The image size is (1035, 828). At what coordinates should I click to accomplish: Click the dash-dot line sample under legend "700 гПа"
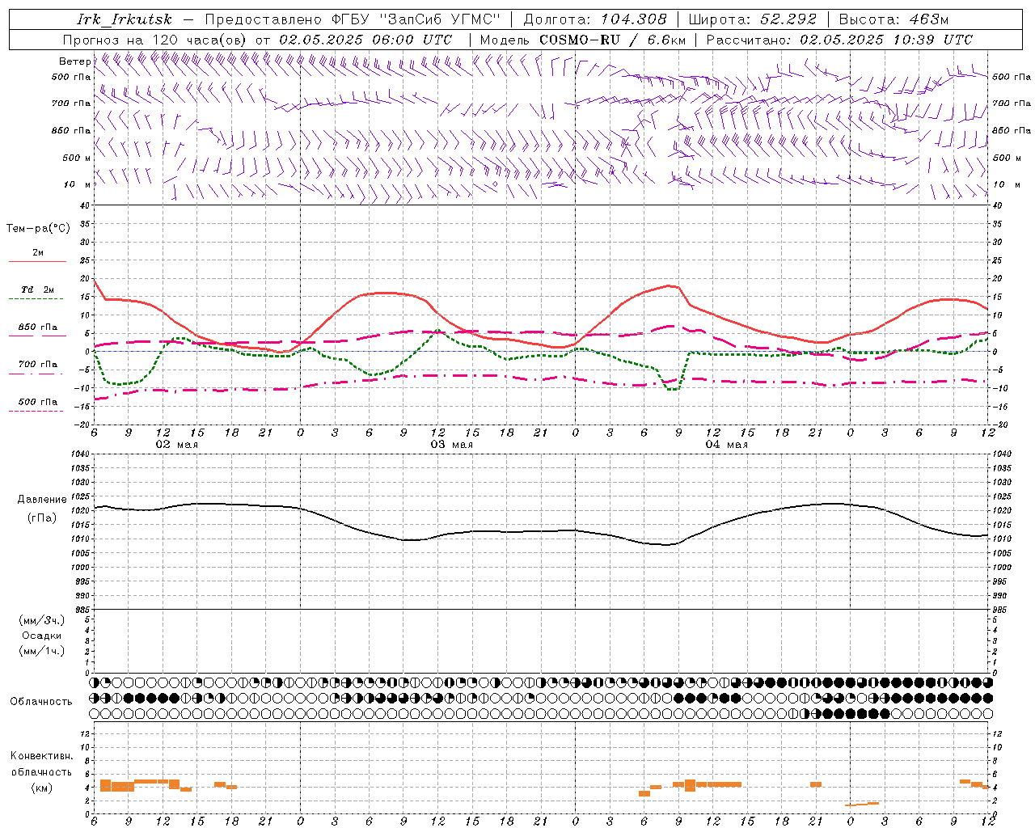[x=36, y=374]
